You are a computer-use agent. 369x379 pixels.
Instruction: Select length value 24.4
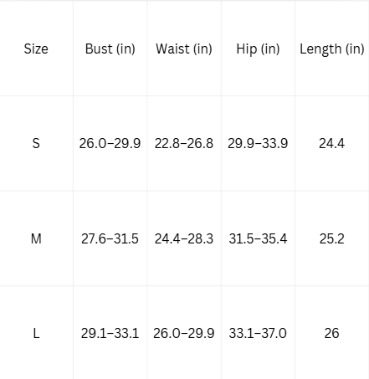click(x=331, y=143)
